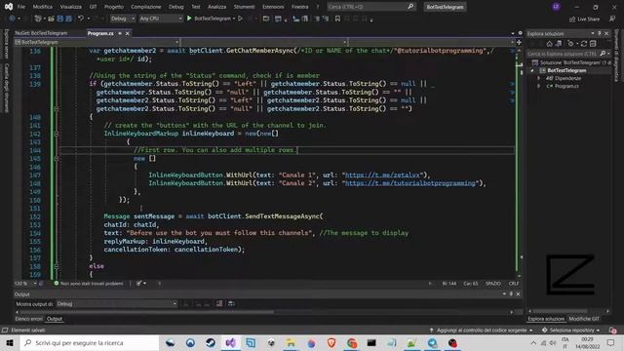Viewport: 624px width, 351px height.
Task: Select the Soluzione 'BotTestTelegram' tree row
Action: [570, 62]
